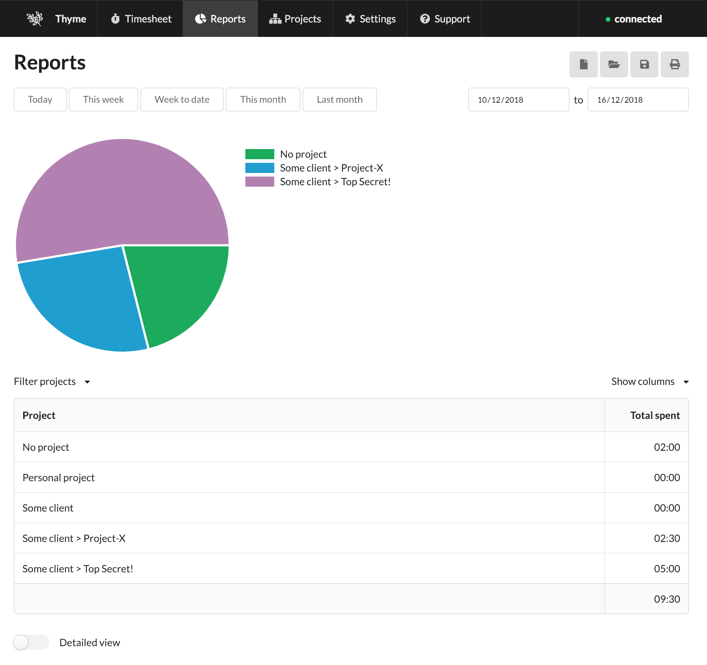Expand the Filter projects dropdown
The width and height of the screenshot is (707, 665).
point(52,381)
